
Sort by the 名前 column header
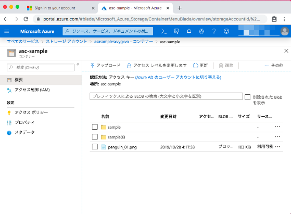(x=105, y=117)
